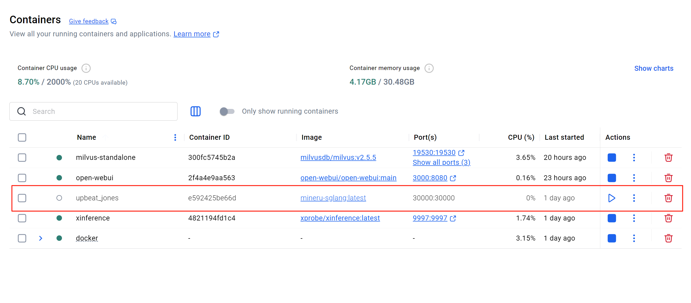Delete the docker compose group

669,238
